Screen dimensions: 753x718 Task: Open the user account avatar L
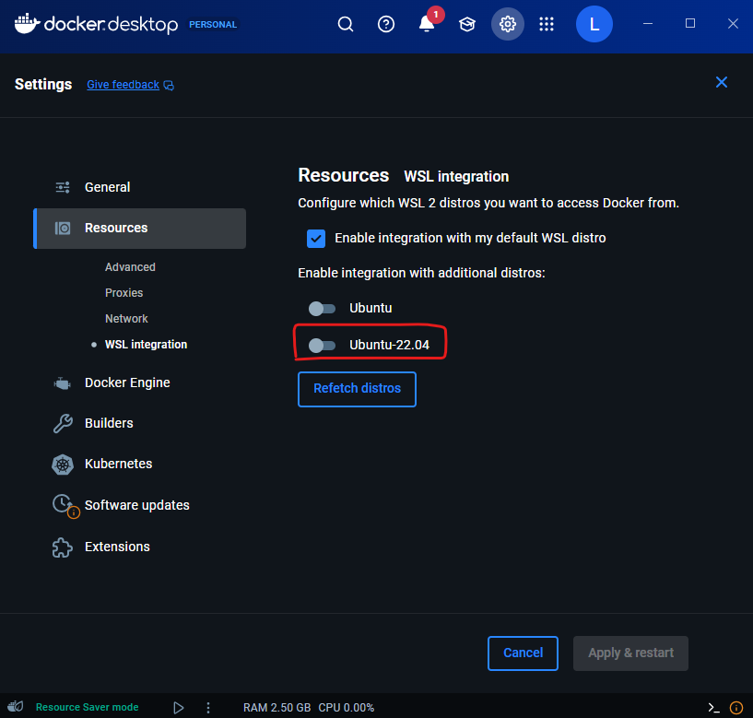click(594, 24)
